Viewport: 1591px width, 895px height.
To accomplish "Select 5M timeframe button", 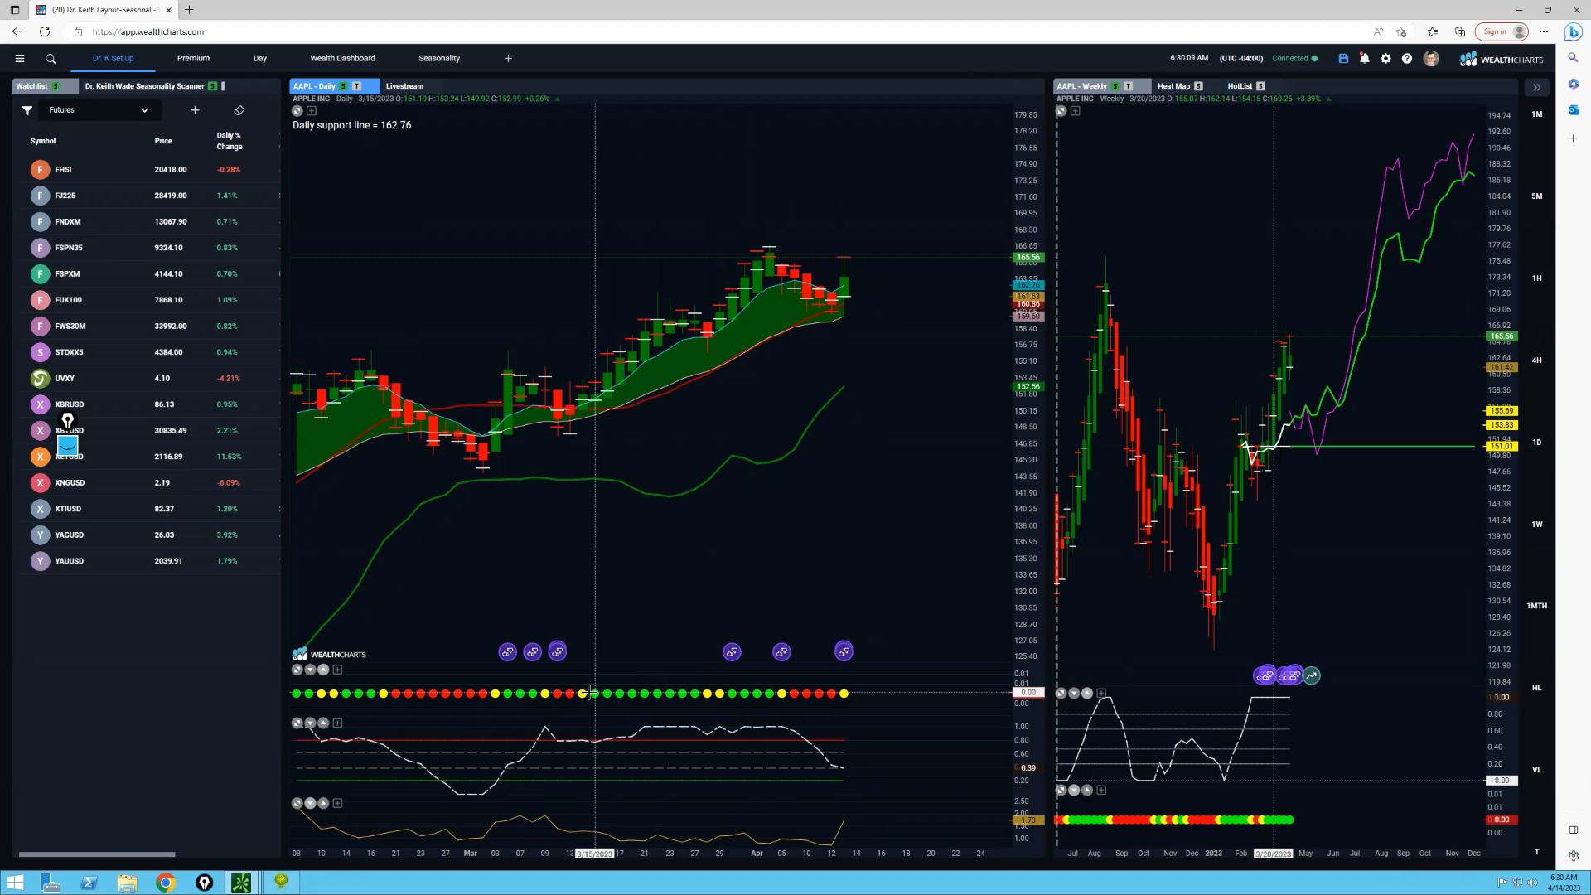I will [1537, 196].
